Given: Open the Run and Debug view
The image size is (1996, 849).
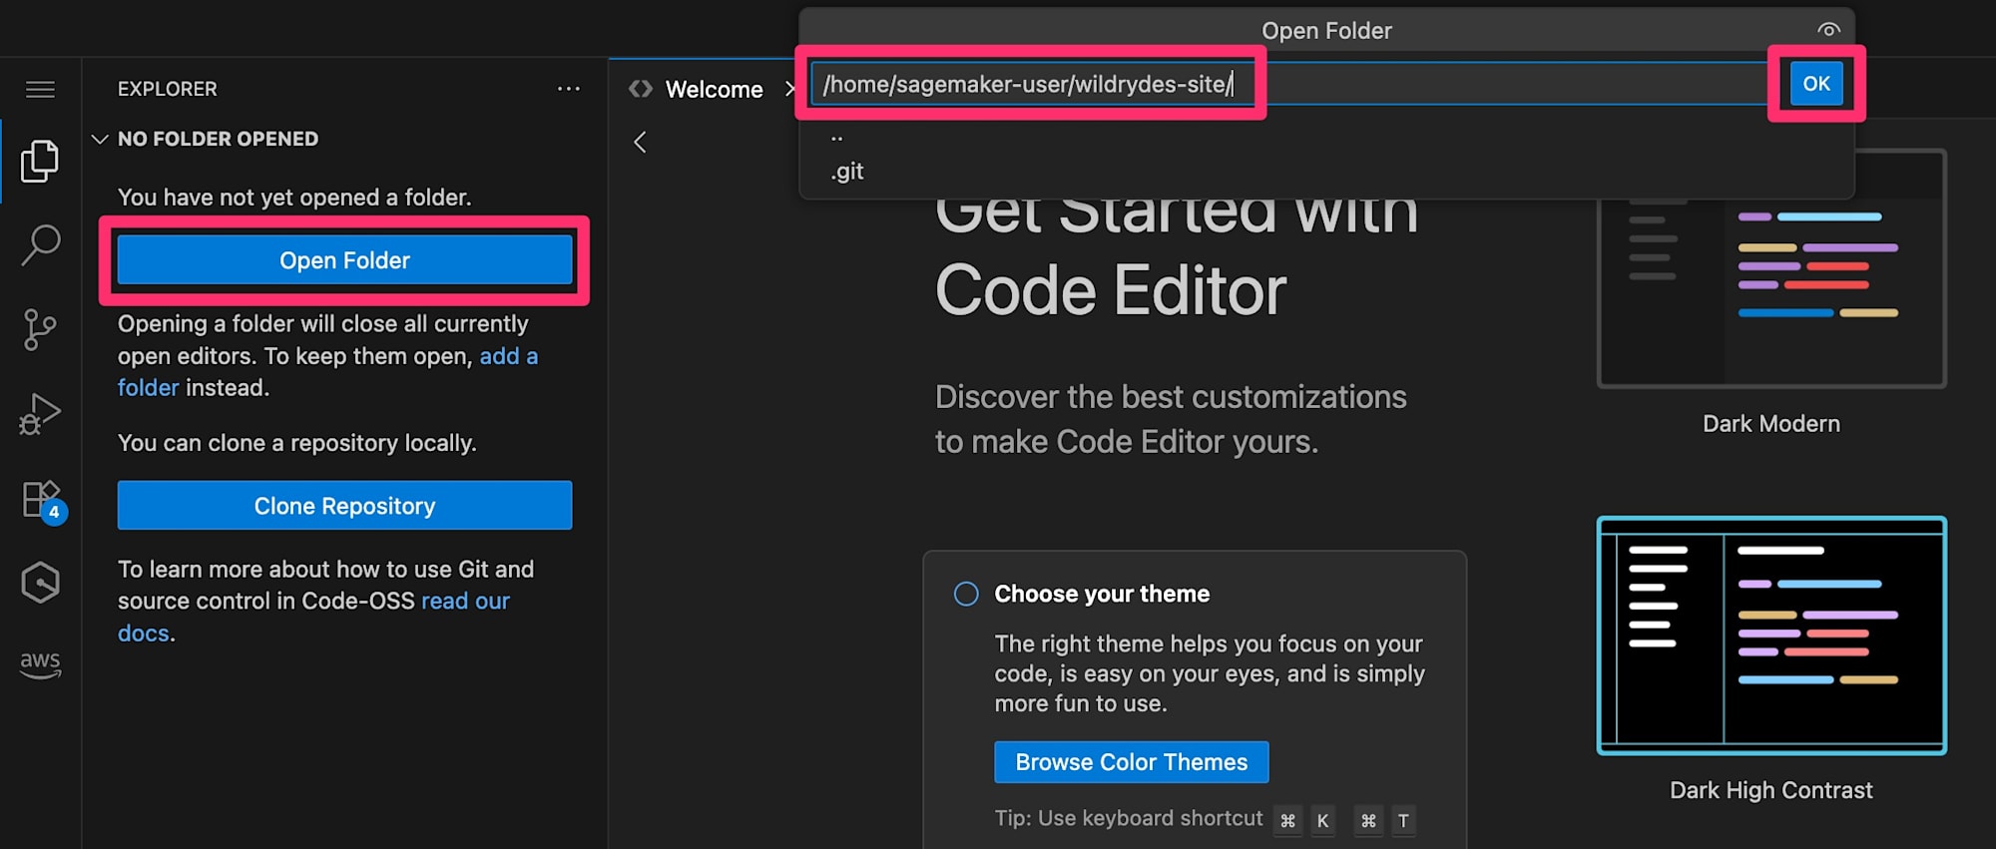Looking at the screenshot, I should click(40, 413).
